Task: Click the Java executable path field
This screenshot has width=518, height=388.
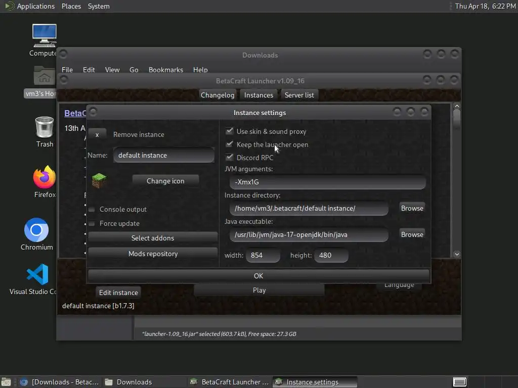Action: [x=309, y=234]
